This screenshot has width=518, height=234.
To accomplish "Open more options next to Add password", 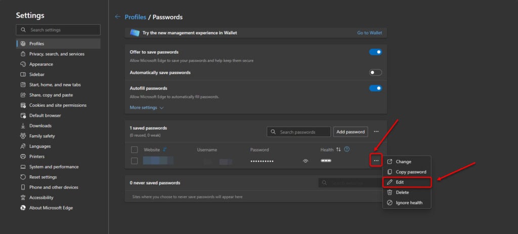I will (376, 132).
